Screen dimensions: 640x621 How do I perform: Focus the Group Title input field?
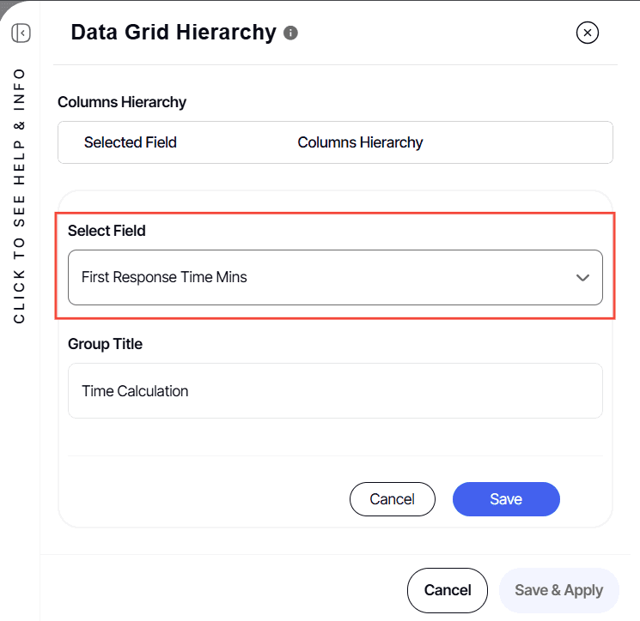click(335, 391)
